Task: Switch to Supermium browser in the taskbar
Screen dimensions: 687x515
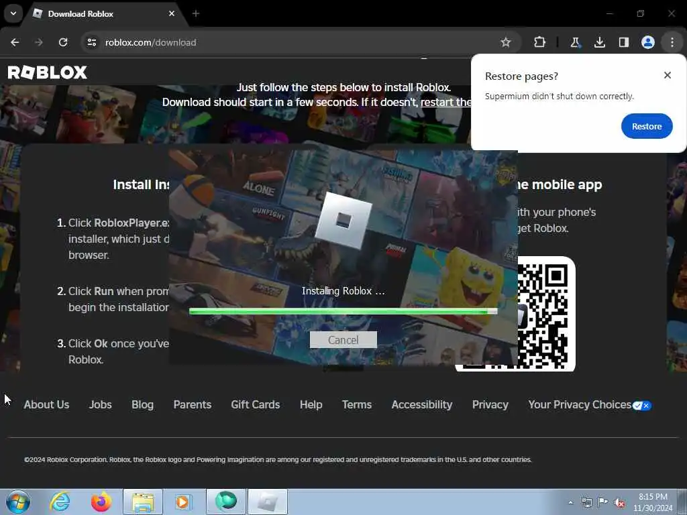Action: click(x=226, y=502)
